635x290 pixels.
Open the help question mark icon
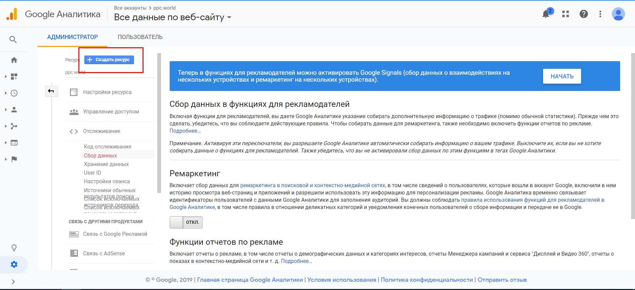584,14
